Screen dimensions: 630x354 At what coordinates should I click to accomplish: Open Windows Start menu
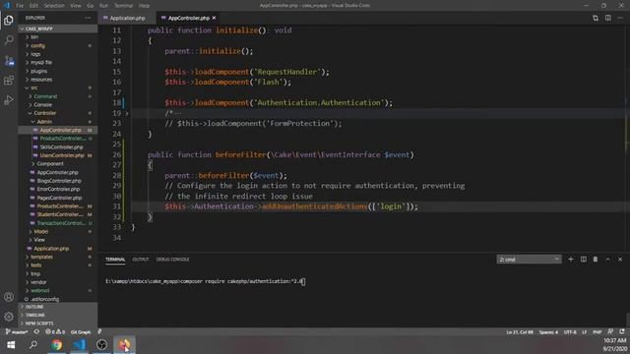tap(11, 345)
